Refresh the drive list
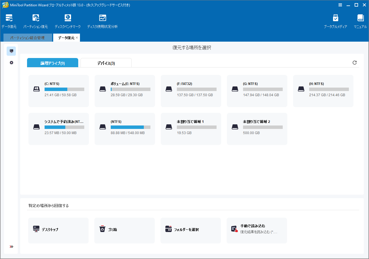This screenshot has width=369, height=259. click(x=355, y=63)
